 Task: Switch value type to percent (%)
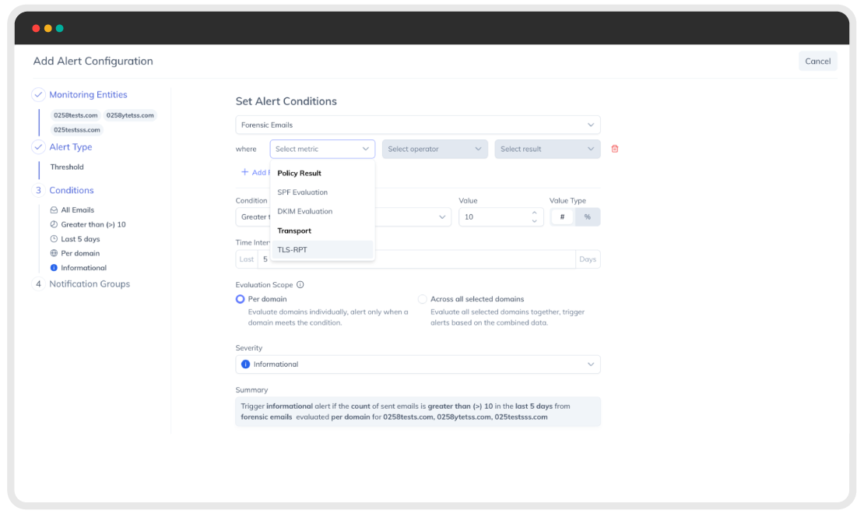coord(588,217)
